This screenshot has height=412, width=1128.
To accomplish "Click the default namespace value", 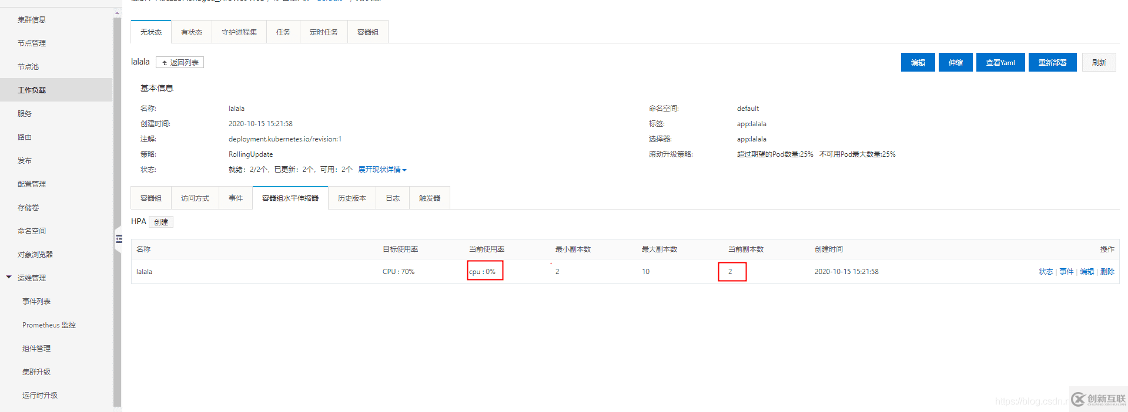I will click(x=748, y=109).
